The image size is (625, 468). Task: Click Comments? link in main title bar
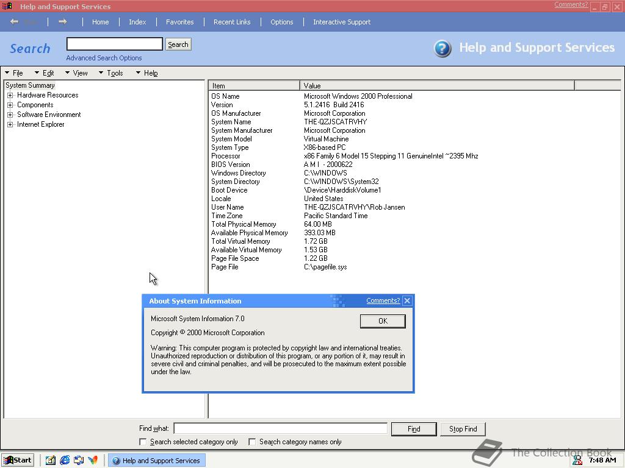(571, 4)
